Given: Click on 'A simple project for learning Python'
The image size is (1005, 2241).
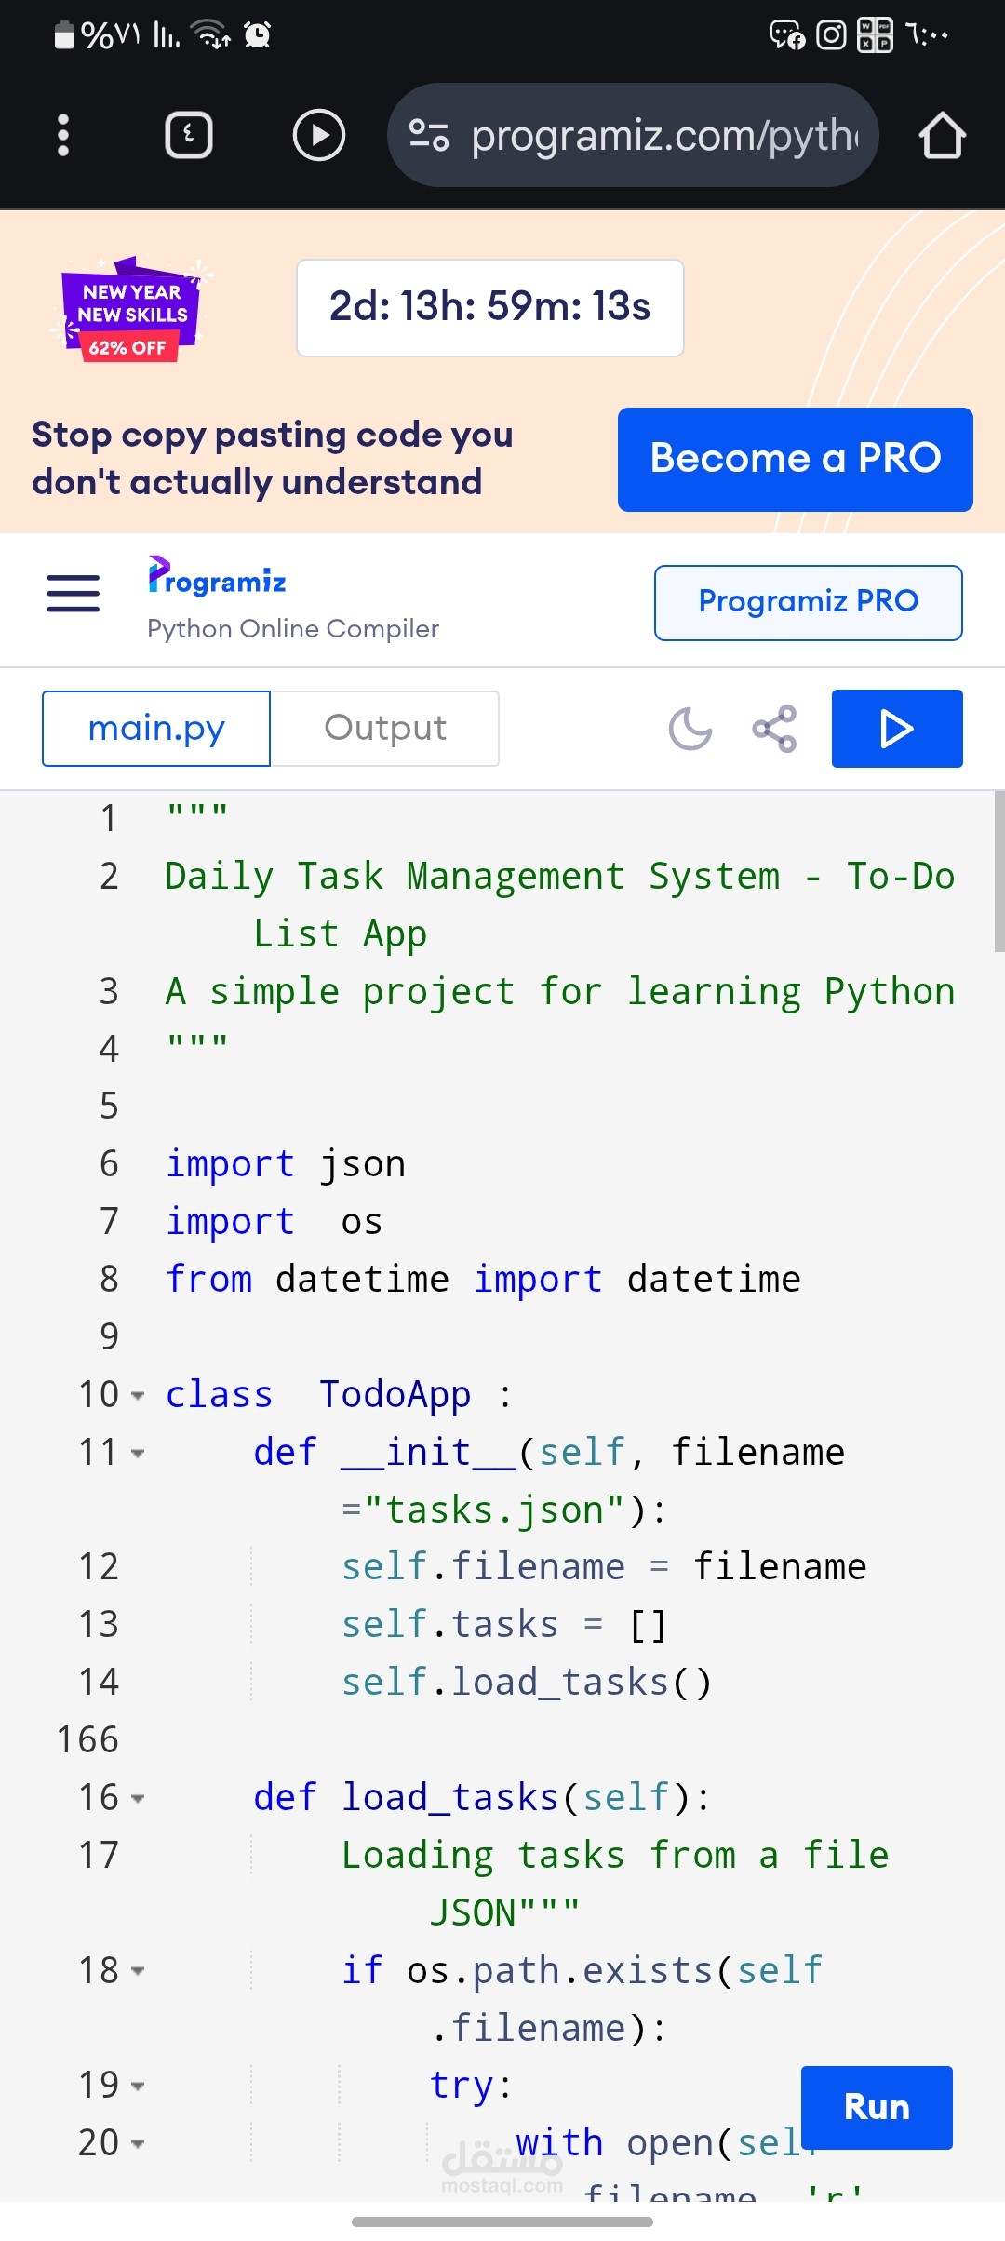Looking at the screenshot, I should [560, 992].
